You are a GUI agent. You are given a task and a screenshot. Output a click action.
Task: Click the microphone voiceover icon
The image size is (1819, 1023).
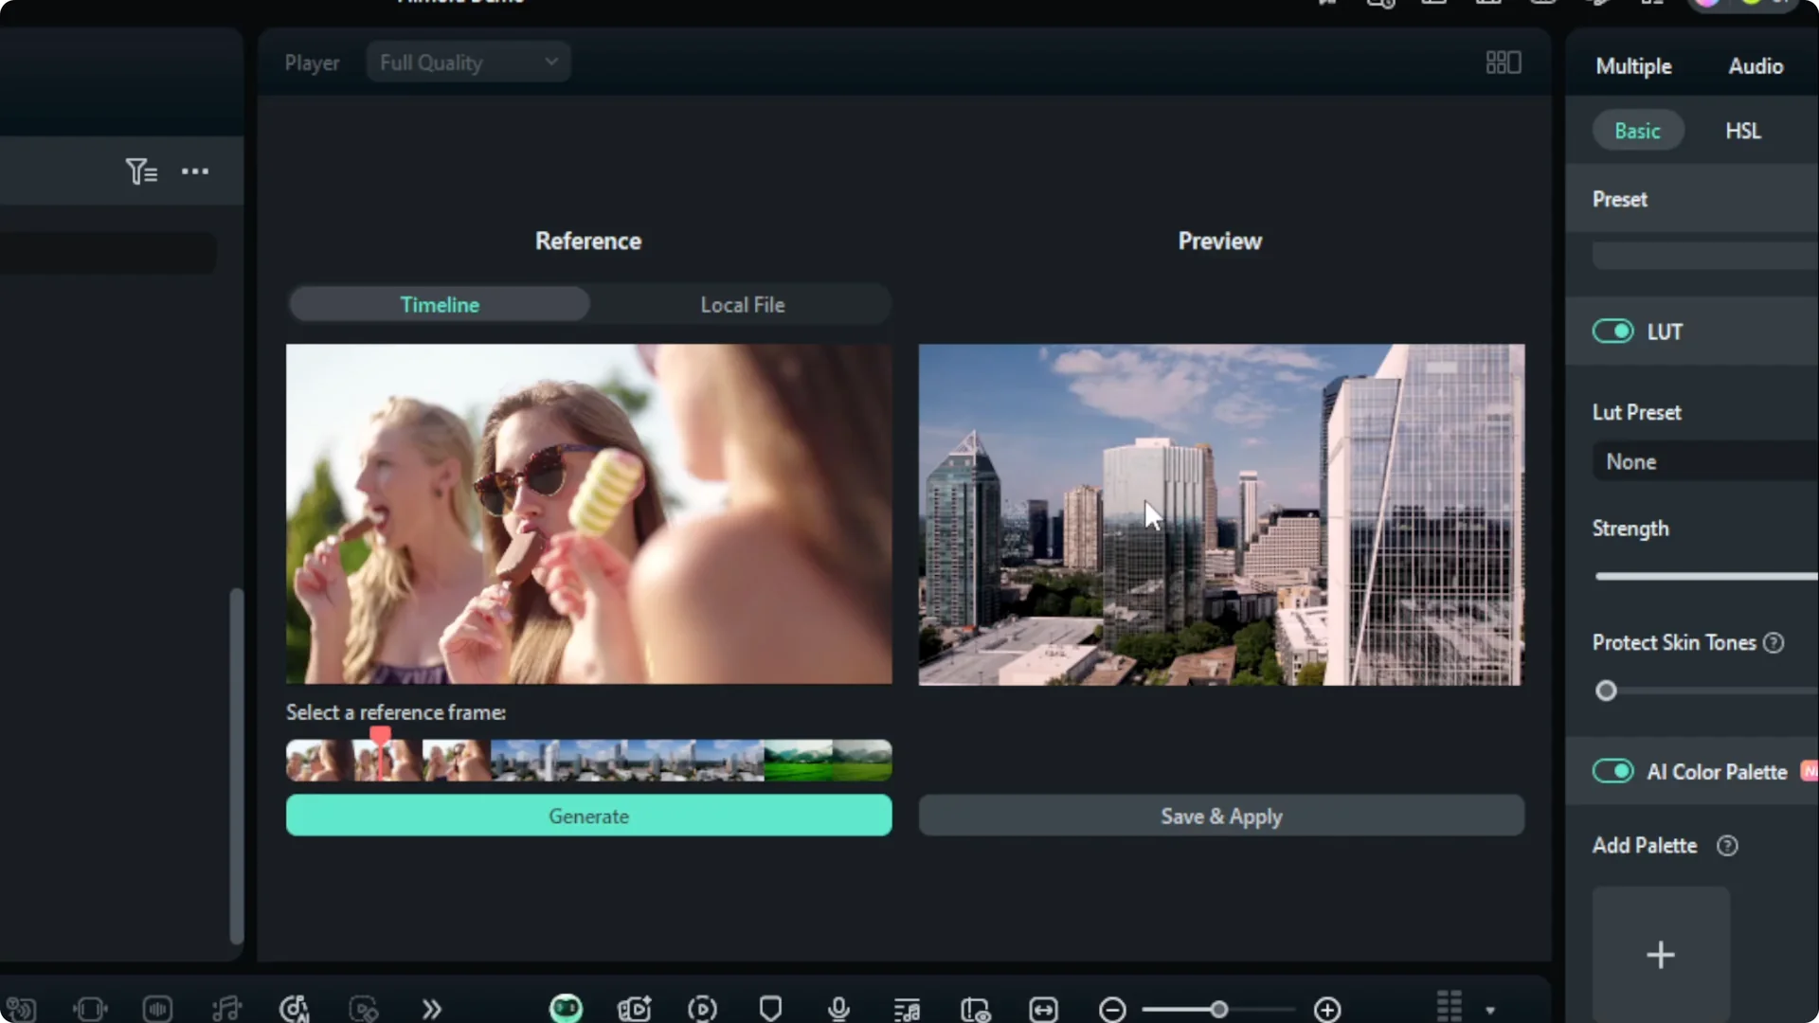click(x=837, y=1009)
